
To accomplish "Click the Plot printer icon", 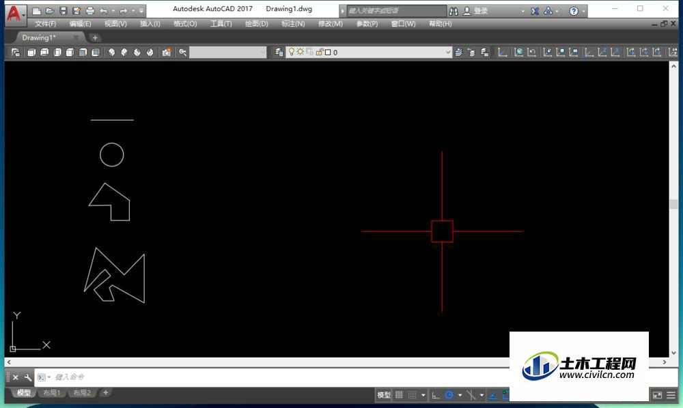I will 90,11.
